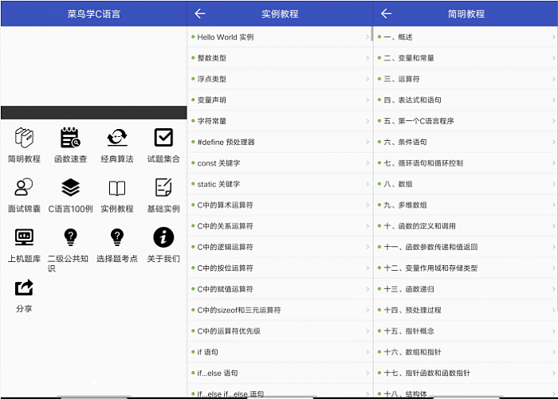The height and width of the screenshot is (399, 558).
Task: Go back from 实例教程 screen
Action: click(200, 14)
